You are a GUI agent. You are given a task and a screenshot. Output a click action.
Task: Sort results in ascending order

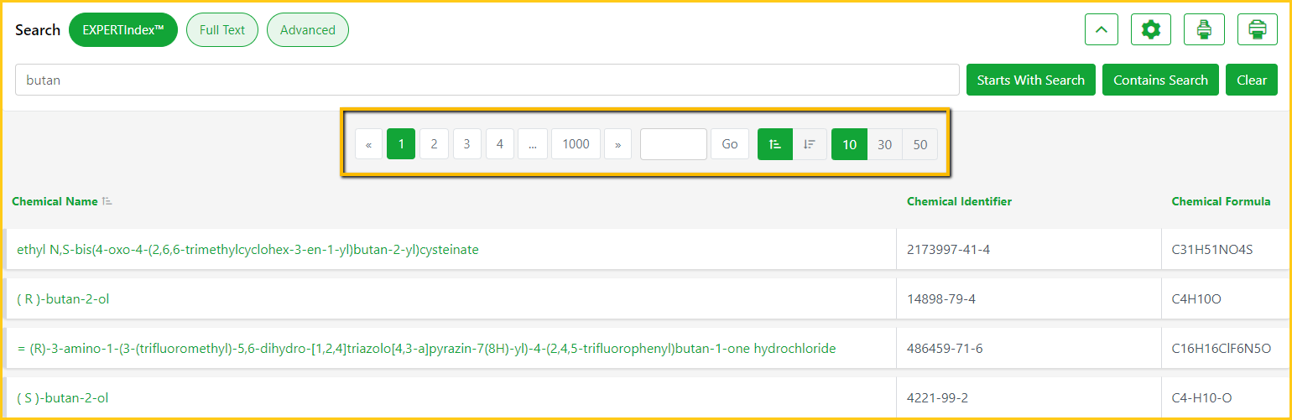coord(775,144)
